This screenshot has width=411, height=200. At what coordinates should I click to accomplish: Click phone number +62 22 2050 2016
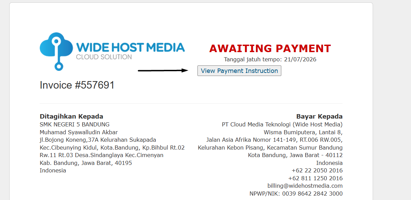(317, 170)
